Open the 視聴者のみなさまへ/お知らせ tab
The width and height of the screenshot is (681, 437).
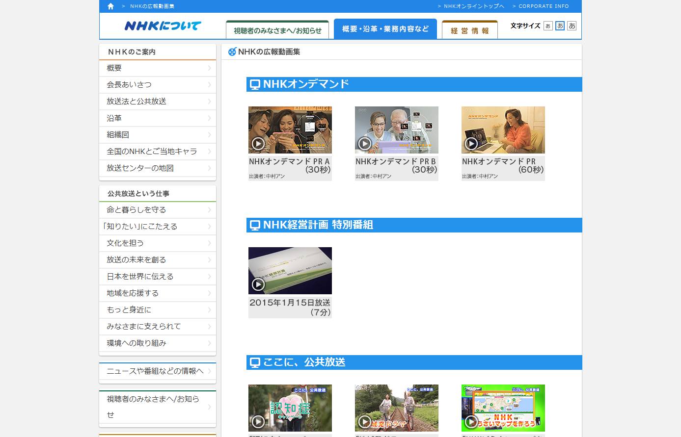point(277,29)
